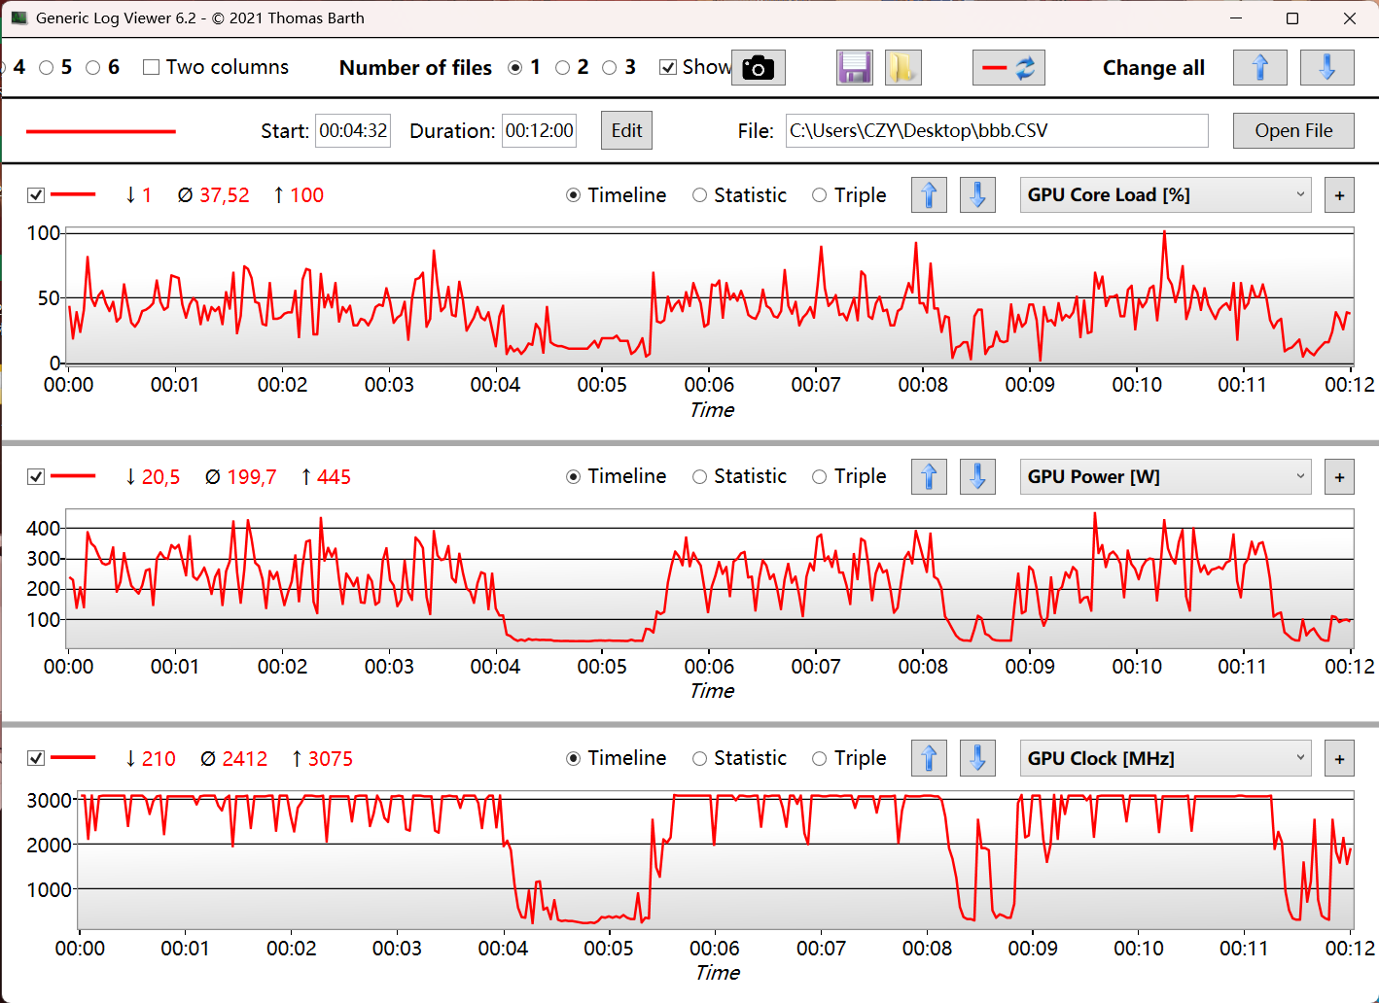Click the red line color sample
Viewport: 1379px width, 1003px height.
(100, 131)
